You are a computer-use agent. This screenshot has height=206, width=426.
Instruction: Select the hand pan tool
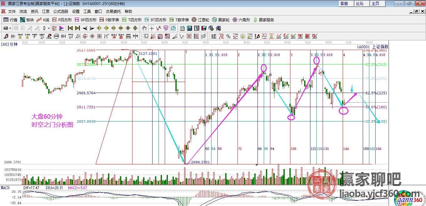(x=144, y=28)
